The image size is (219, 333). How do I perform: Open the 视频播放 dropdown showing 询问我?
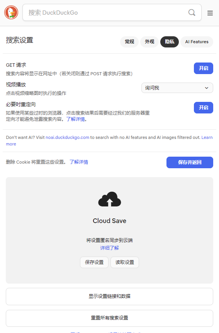coord(177,88)
